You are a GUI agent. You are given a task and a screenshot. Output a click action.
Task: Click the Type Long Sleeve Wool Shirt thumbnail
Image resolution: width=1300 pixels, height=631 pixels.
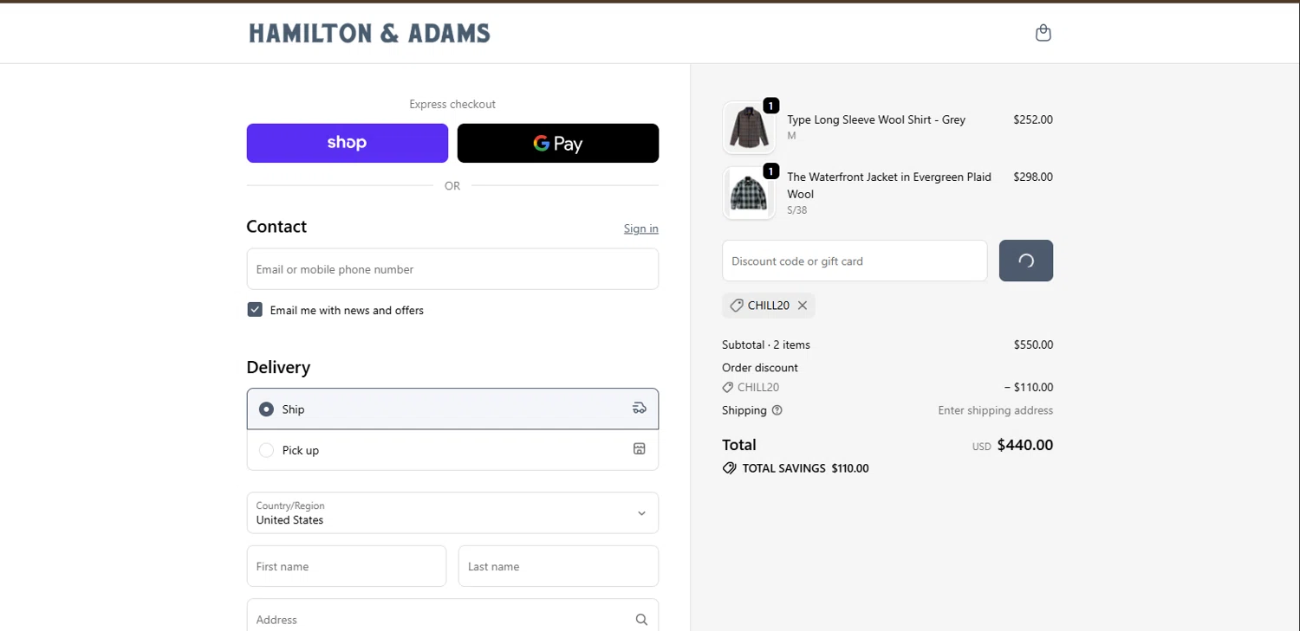click(749, 127)
